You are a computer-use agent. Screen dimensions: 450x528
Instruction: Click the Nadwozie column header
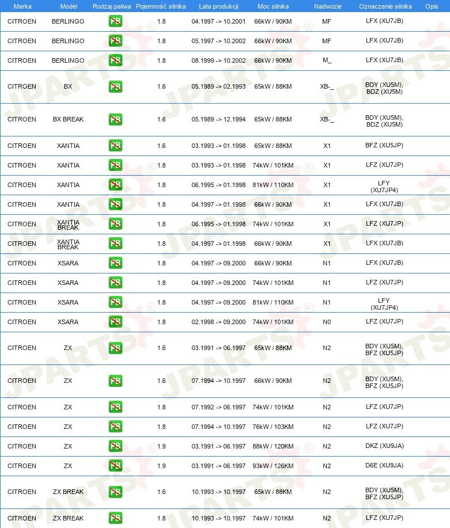[x=328, y=6]
